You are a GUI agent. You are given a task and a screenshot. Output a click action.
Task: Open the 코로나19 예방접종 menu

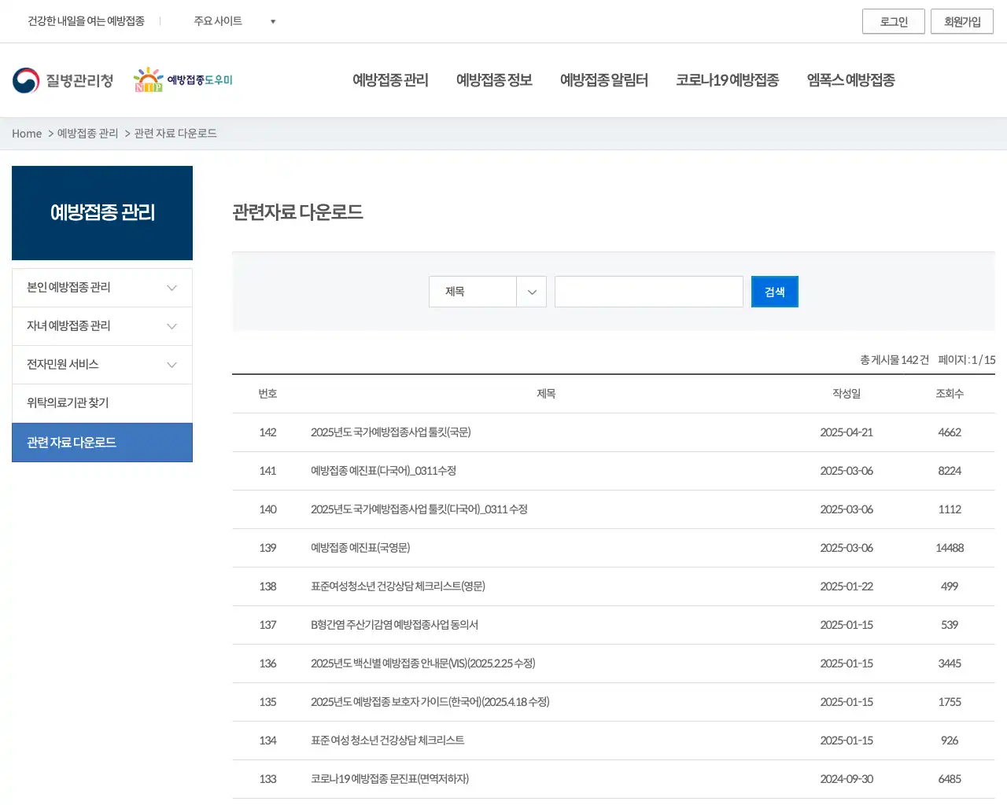727,79
